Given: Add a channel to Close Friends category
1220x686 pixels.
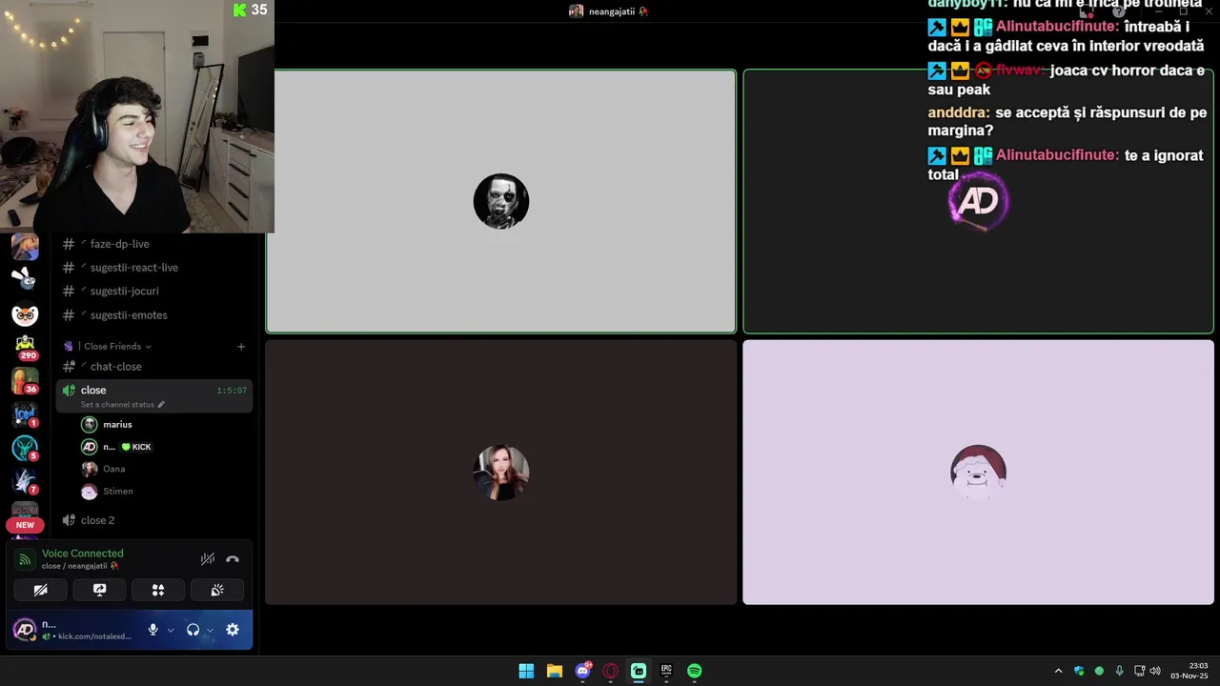Looking at the screenshot, I should click(241, 347).
